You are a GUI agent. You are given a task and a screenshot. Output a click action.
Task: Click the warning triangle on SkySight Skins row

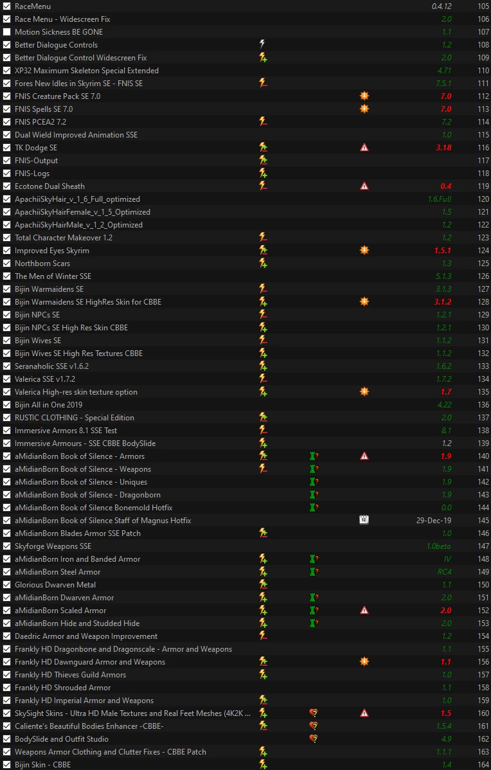[x=364, y=713]
